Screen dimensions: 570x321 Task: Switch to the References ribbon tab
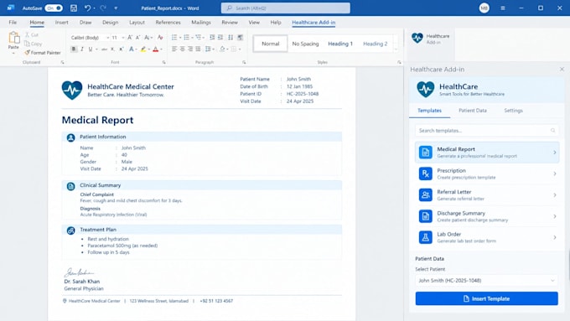click(x=168, y=22)
